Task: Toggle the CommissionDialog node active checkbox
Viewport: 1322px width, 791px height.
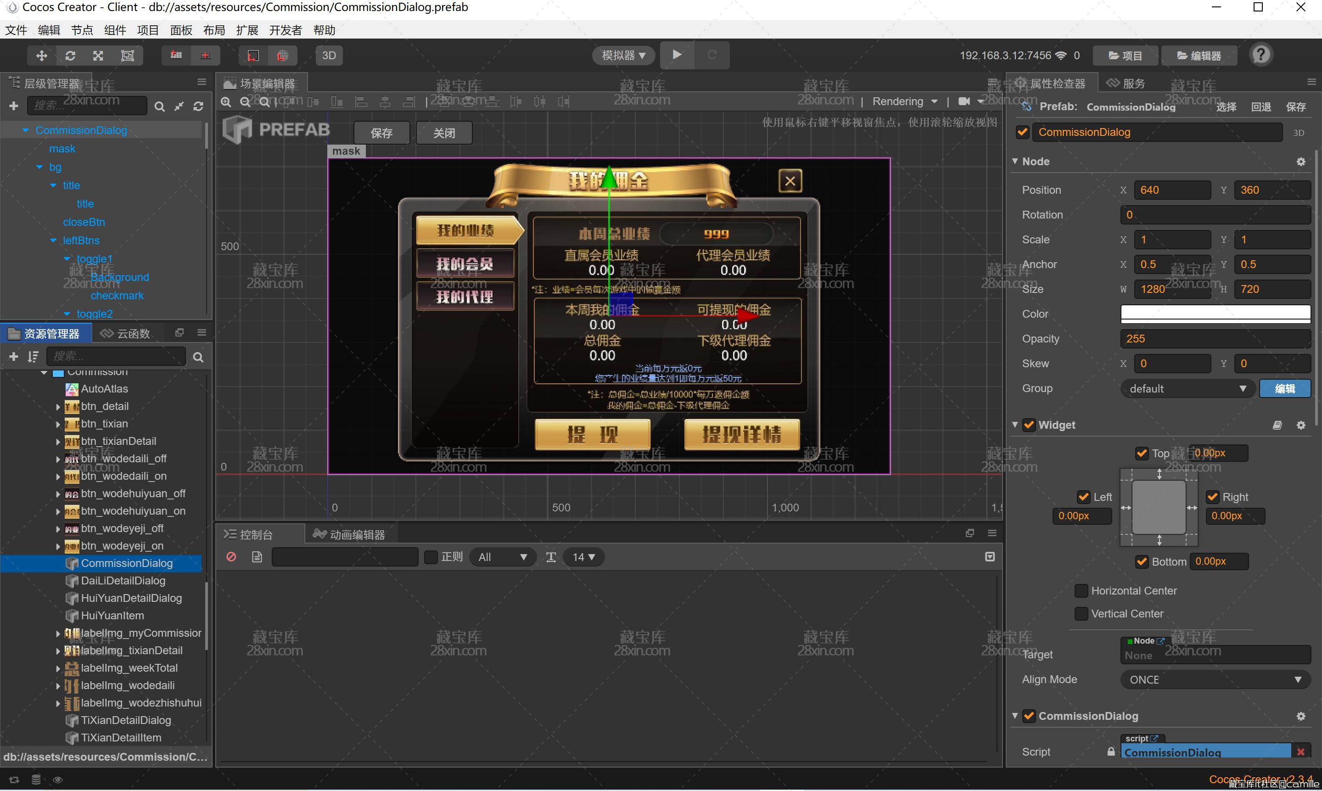Action: (1022, 132)
